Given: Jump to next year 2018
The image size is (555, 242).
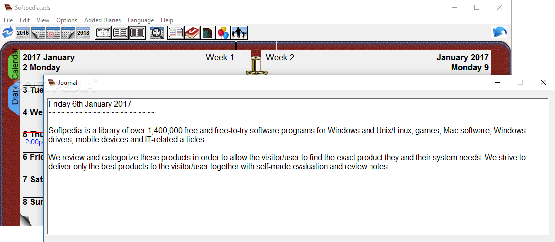Looking at the screenshot, I should [x=84, y=33].
